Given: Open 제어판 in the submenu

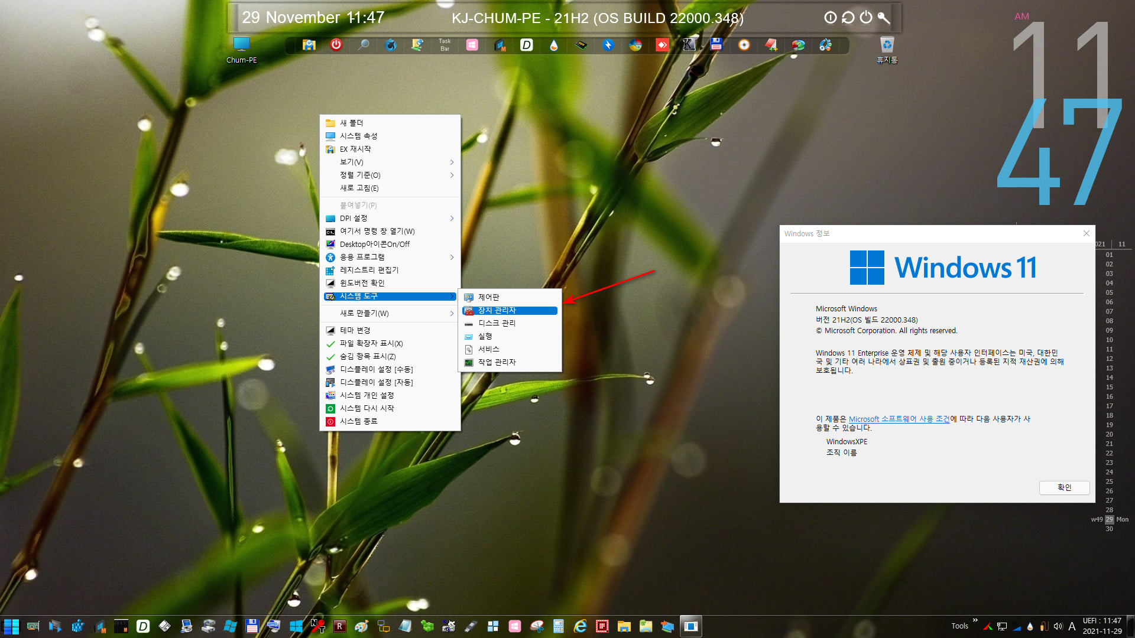Looking at the screenshot, I should 510,297.
